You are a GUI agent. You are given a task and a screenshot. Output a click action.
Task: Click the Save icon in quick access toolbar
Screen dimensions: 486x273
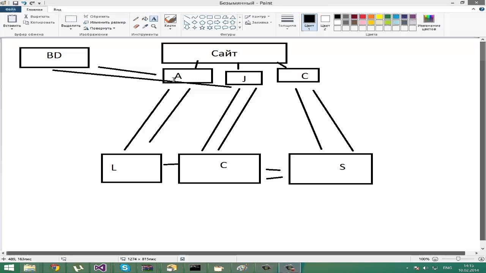click(16, 3)
